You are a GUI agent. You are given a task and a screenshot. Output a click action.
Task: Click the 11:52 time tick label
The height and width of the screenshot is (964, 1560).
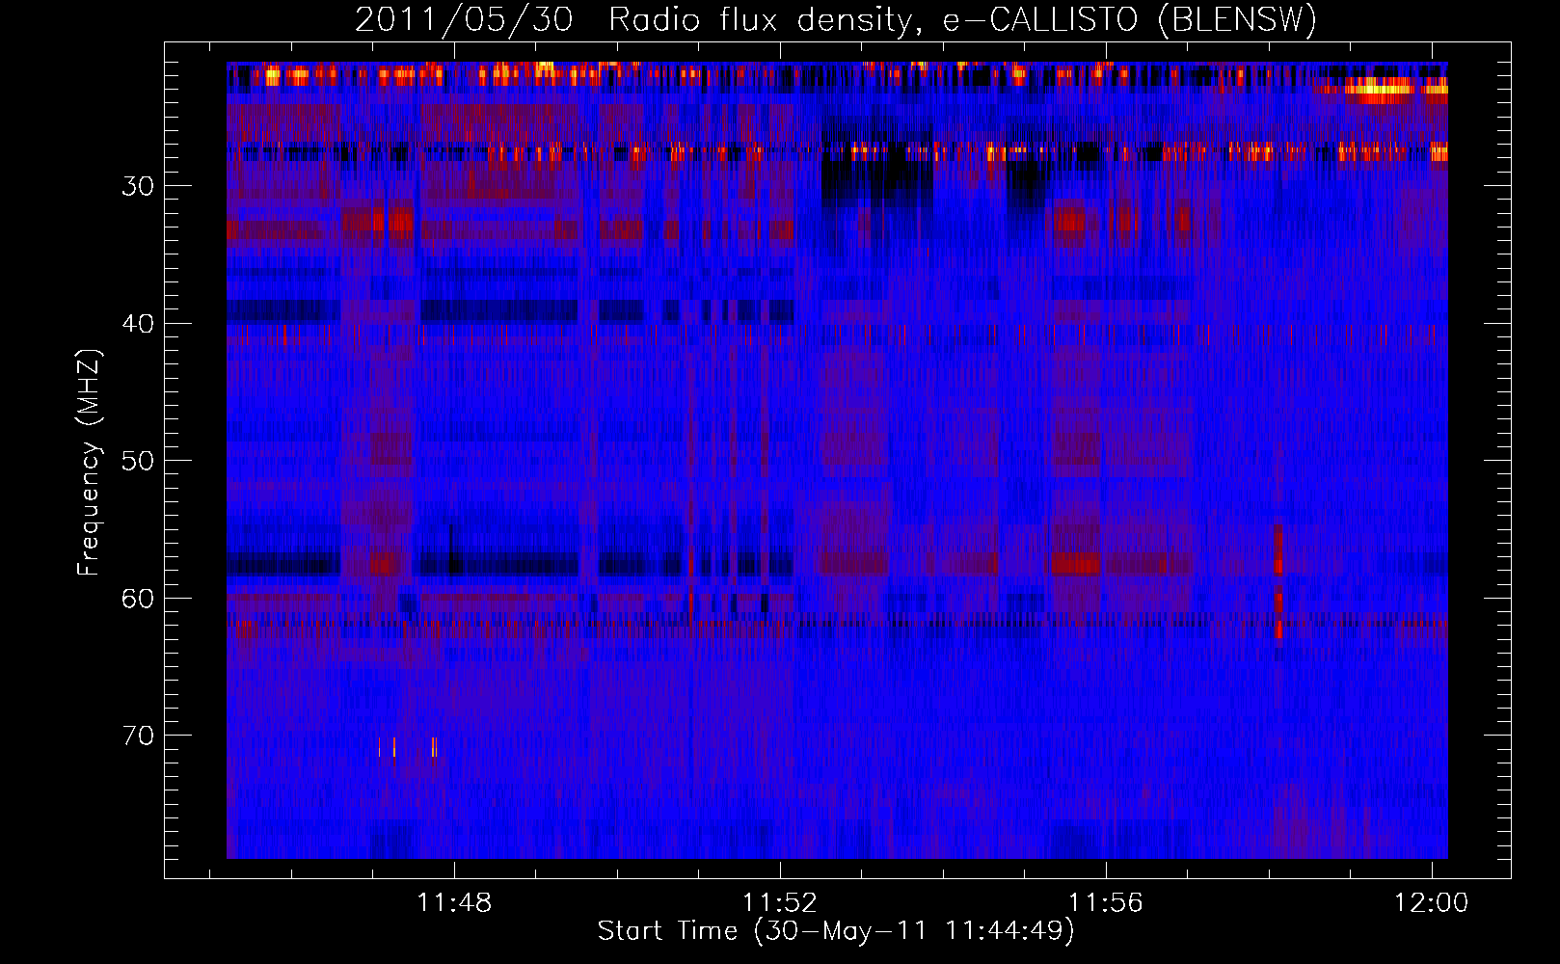(x=779, y=903)
